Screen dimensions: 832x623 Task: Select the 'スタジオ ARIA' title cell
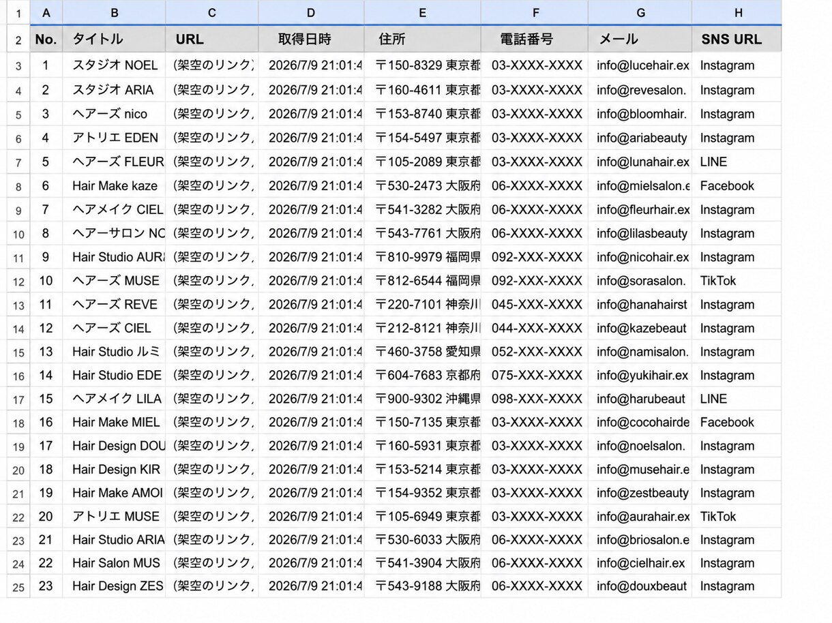[x=114, y=90]
